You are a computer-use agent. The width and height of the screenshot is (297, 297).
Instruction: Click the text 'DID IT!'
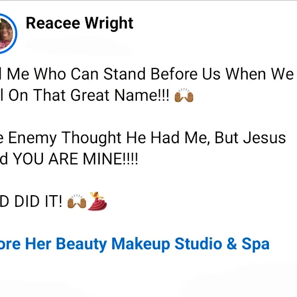[x=38, y=201]
